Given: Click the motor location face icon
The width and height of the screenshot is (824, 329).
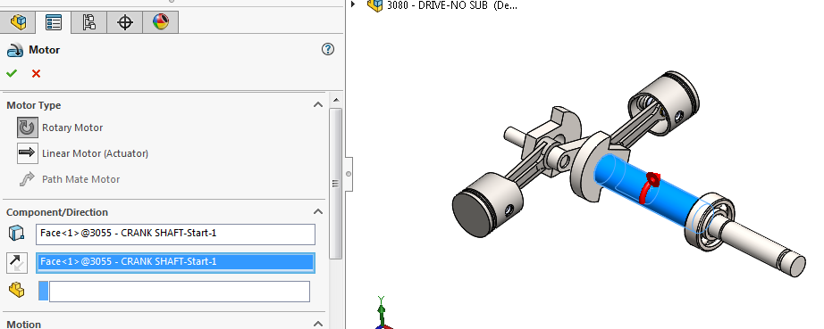Looking at the screenshot, I should pos(16,233).
